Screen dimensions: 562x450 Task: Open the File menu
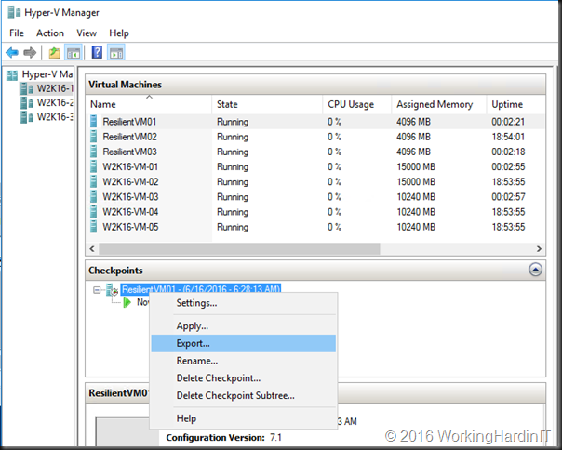pyautogui.click(x=17, y=33)
